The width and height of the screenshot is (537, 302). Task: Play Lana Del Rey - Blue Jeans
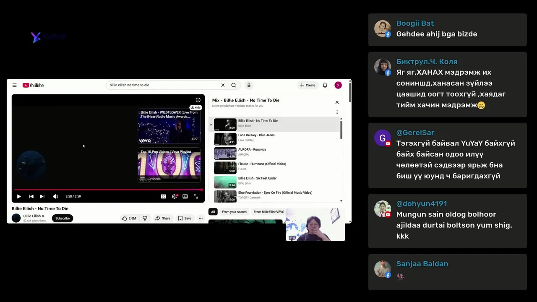(275, 139)
